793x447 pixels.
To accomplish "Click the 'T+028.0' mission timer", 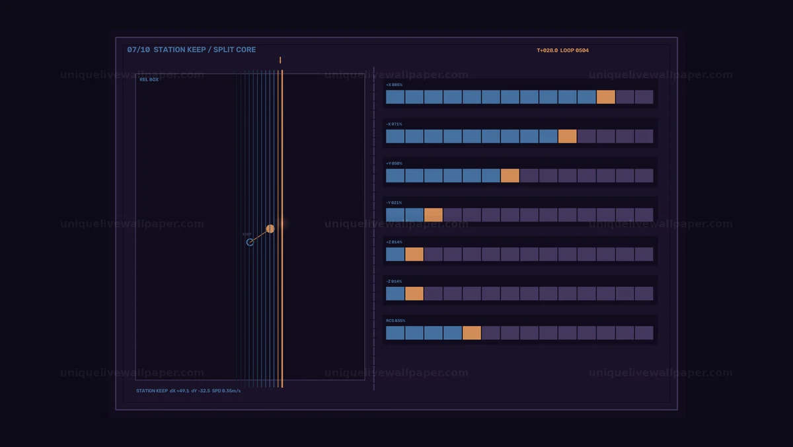I will (x=547, y=50).
